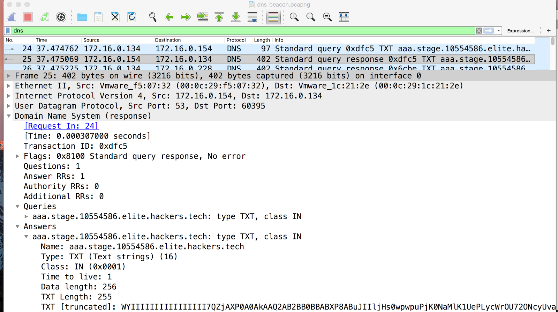Select TXT Length: 255 field

(76, 297)
